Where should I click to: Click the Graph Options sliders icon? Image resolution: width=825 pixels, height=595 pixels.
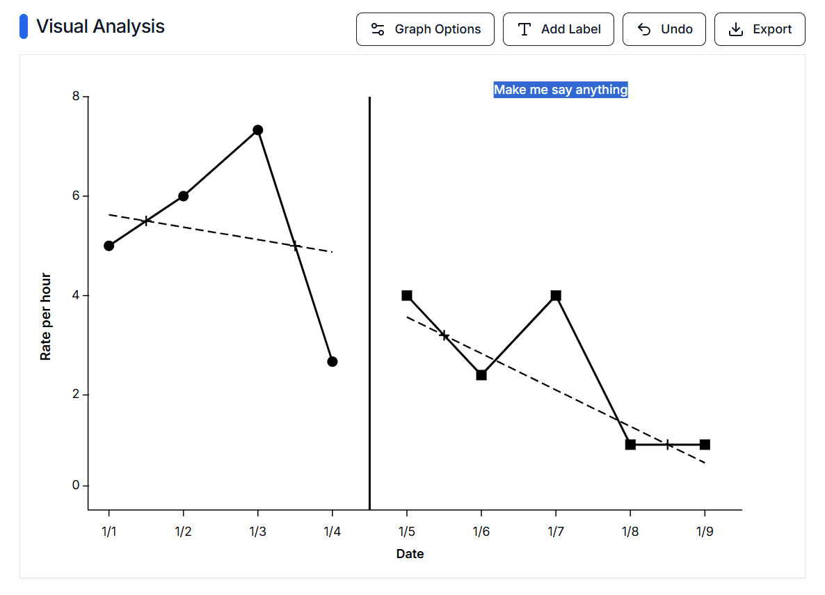pyautogui.click(x=378, y=29)
